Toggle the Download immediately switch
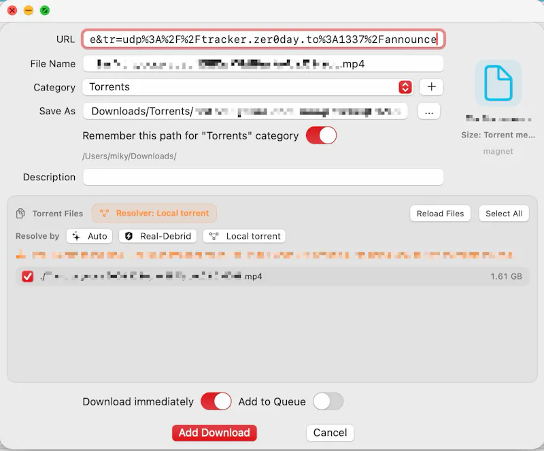The width and height of the screenshot is (544, 451). point(216,401)
